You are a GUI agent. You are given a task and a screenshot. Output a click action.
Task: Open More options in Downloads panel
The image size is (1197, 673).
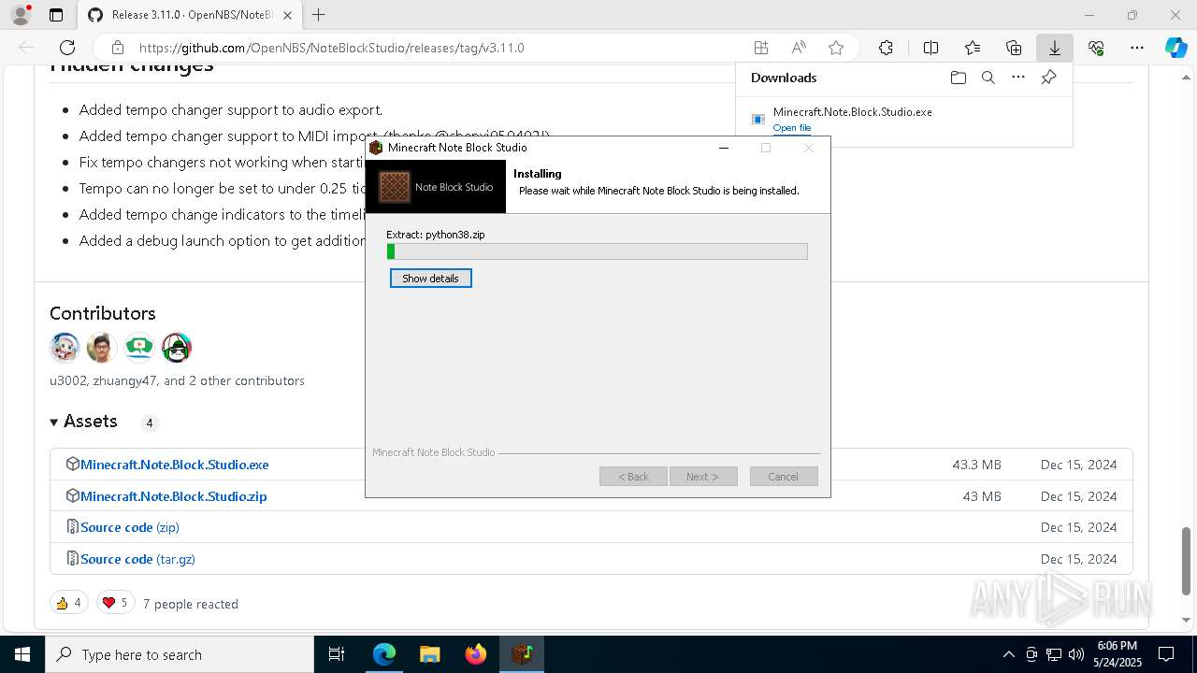[1018, 78]
